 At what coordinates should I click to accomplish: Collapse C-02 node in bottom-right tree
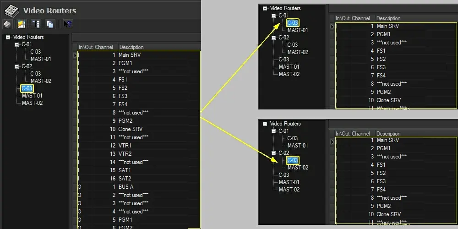click(x=273, y=153)
